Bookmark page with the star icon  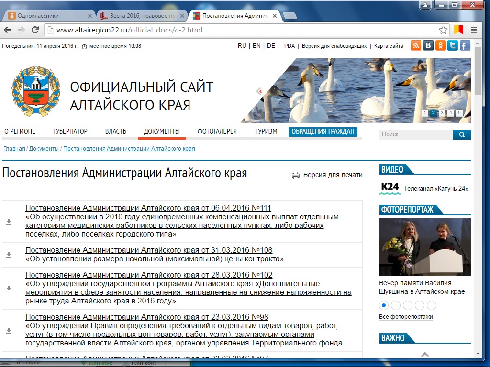[x=444, y=30]
